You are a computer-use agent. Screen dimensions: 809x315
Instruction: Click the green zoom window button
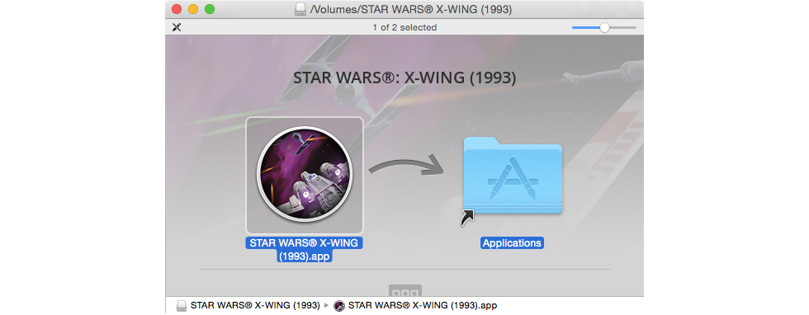pyautogui.click(x=210, y=9)
